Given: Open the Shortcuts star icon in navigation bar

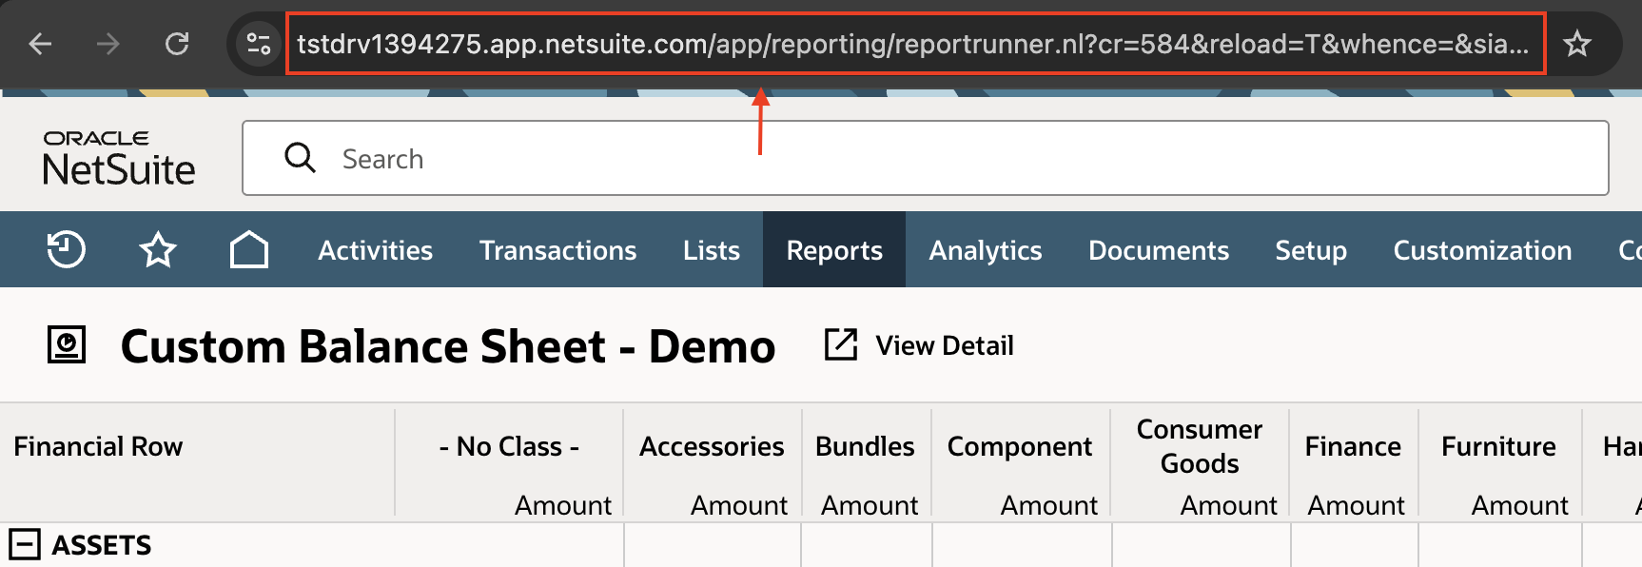Looking at the screenshot, I should 158,250.
